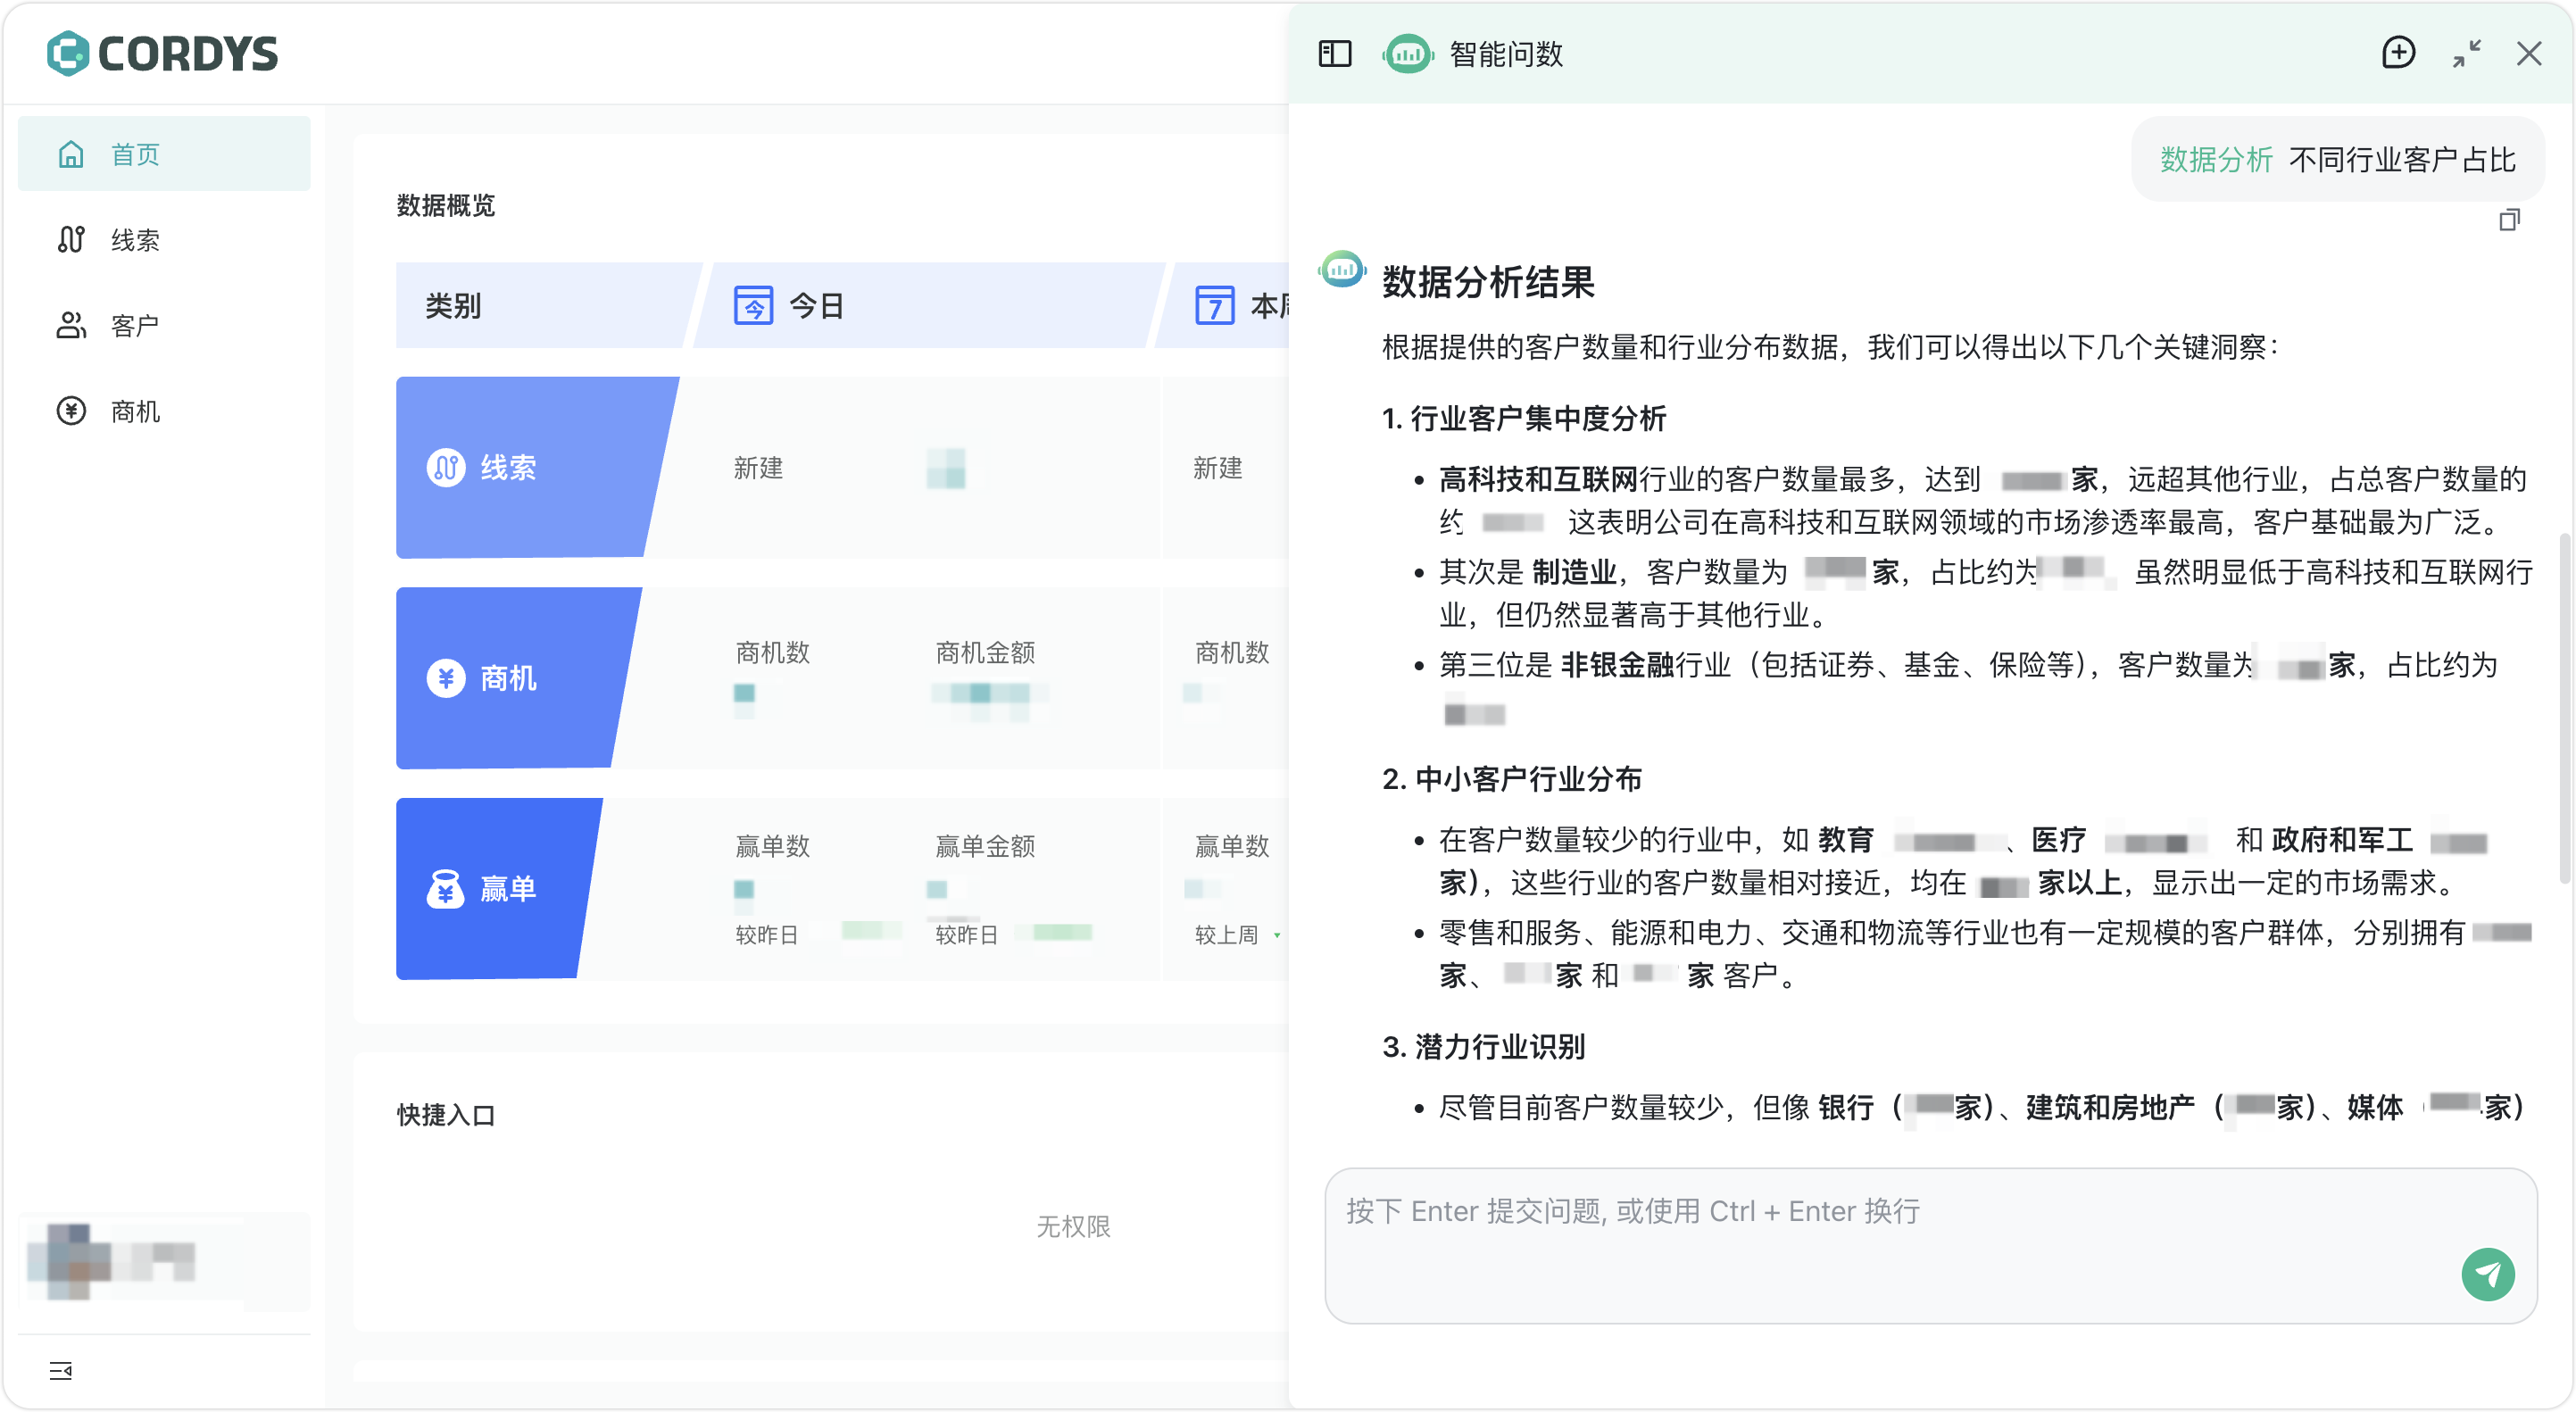Navigate to 商机 in sidebar

point(135,411)
